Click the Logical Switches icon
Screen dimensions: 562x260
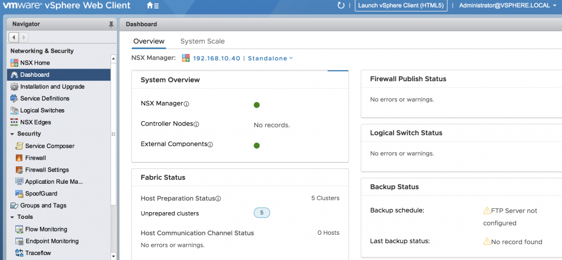14,110
